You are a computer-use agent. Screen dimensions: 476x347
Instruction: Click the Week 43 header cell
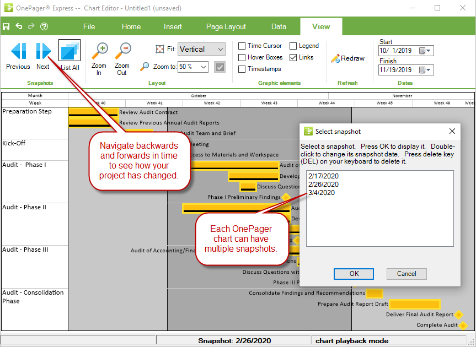[x=269, y=103]
